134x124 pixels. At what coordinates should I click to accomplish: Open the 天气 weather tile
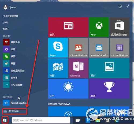(x=68, y=89)
